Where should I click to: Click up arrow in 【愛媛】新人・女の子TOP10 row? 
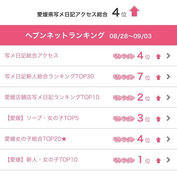coord(158,160)
